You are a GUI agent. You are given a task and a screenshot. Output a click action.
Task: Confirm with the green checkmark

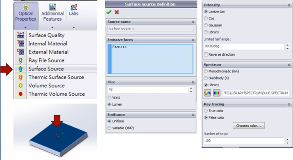point(109,12)
